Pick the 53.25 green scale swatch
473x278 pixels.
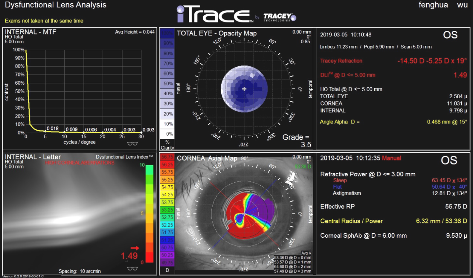[x=167, y=210]
